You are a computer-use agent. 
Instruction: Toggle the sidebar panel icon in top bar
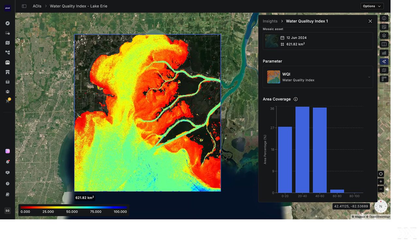click(x=24, y=6)
